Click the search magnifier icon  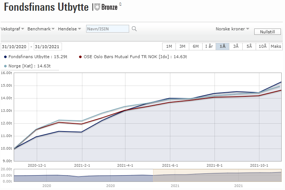(134, 29)
